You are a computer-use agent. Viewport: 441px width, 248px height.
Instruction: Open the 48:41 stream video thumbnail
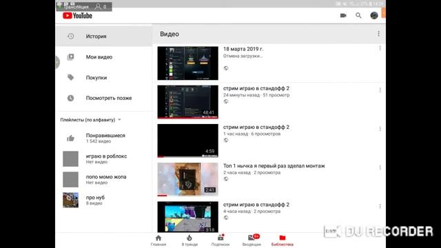(x=187, y=102)
